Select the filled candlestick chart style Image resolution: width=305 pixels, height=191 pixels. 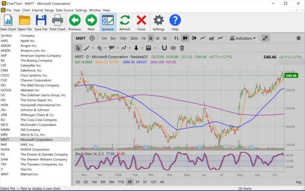(x=185, y=38)
